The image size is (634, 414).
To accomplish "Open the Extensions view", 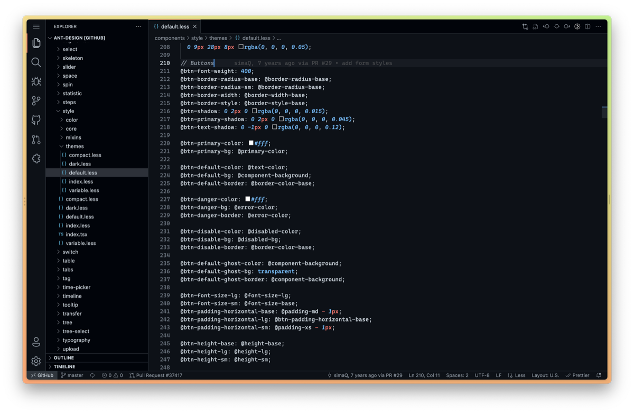I will pos(36,159).
